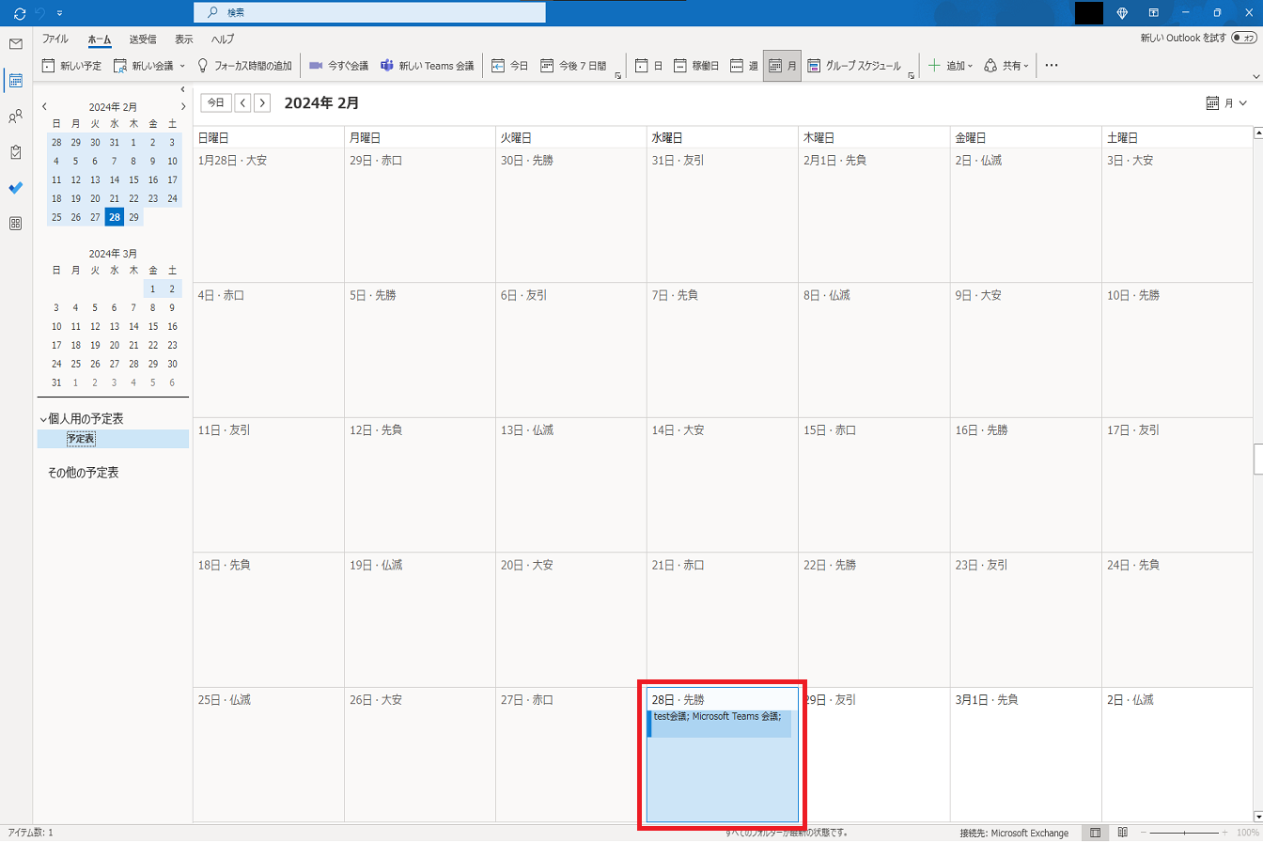Image resolution: width=1263 pixels, height=842 pixels.
Task: Open the ファイル menu
Action: coord(55,39)
